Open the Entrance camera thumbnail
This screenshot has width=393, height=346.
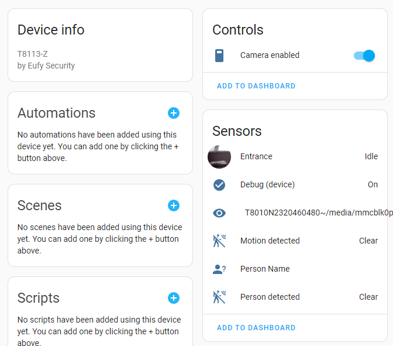[219, 156]
